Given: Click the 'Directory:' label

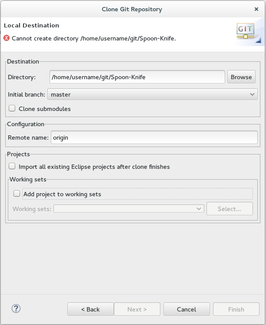Looking at the screenshot, I should [22, 77].
